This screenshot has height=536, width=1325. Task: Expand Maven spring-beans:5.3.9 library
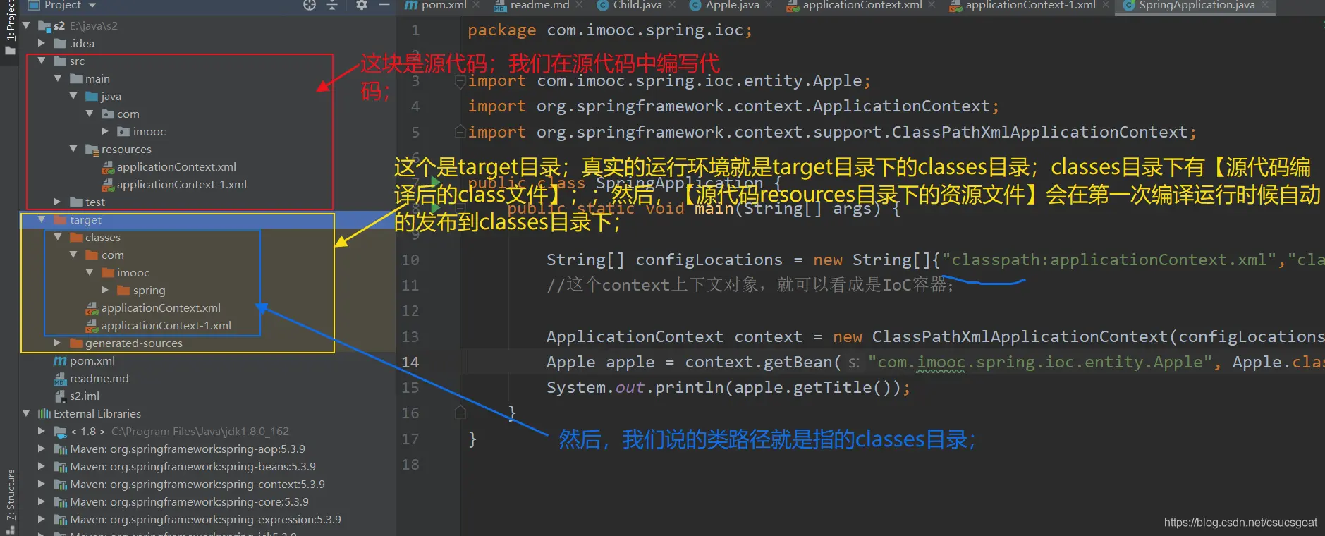[42, 466]
